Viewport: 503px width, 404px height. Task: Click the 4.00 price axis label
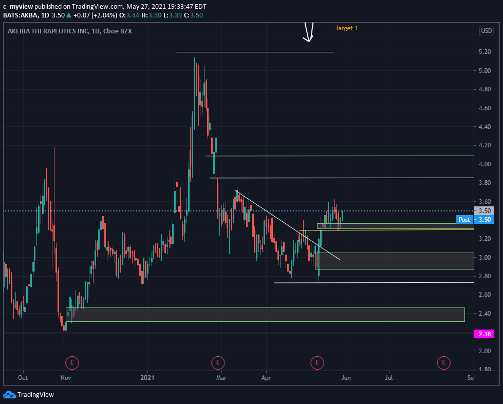click(485, 164)
